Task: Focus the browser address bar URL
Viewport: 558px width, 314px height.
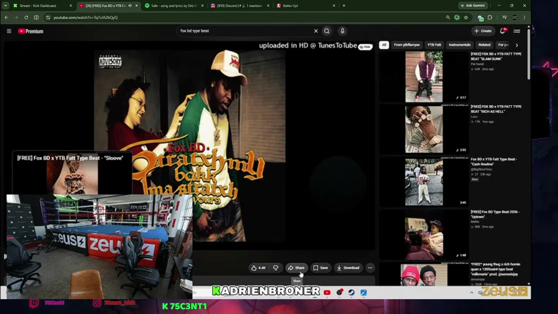Action: (85, 17)
